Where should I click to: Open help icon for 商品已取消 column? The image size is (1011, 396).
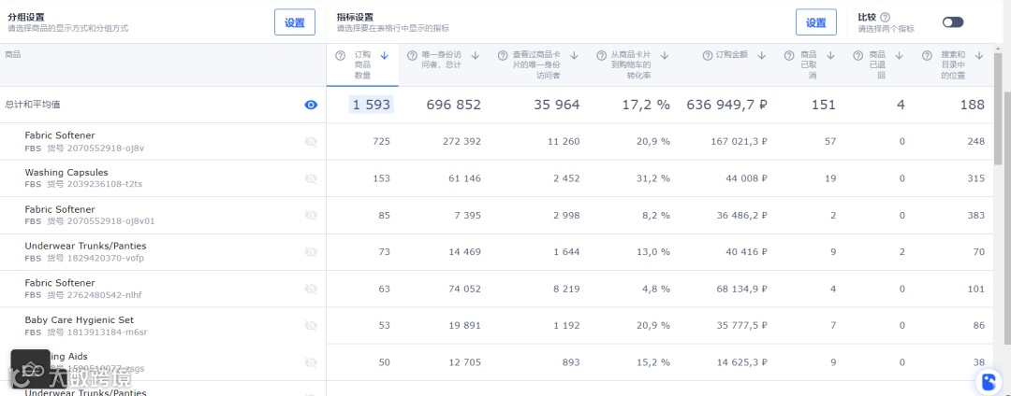coord(788,56)
